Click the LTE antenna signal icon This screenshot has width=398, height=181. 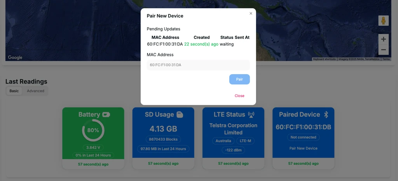251,115
